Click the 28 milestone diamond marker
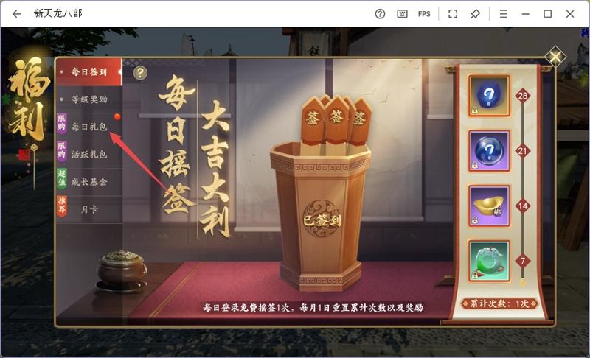This screenshot has width=590, height=358. tap(523, 96)
